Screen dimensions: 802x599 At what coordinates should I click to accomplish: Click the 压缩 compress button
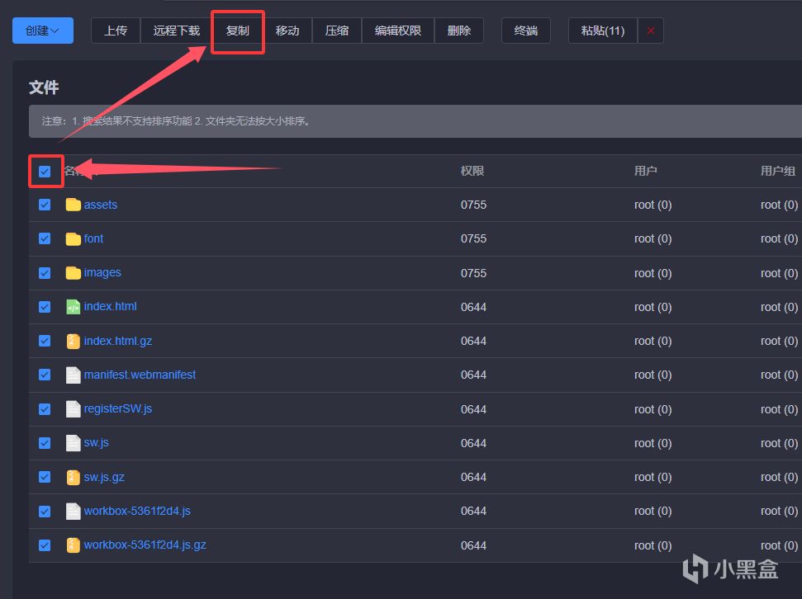coord(337,31)
